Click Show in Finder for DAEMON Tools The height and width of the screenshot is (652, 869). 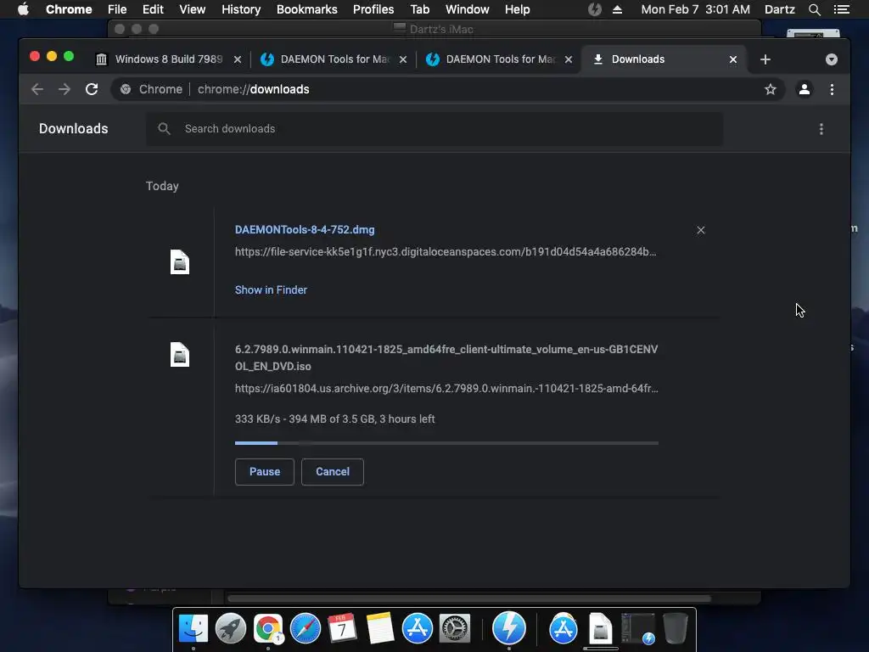(x=271, y=290)
